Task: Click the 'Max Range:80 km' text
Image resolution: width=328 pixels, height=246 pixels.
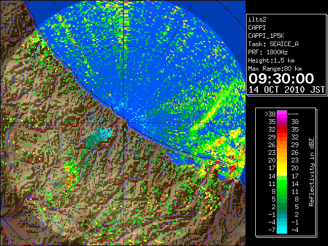Action: 275,69
